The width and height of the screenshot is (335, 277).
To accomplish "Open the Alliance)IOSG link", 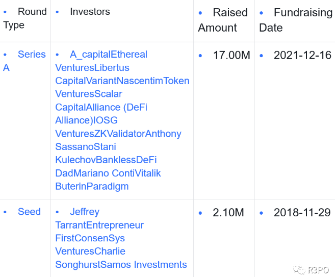I will (x=87, y=120).
